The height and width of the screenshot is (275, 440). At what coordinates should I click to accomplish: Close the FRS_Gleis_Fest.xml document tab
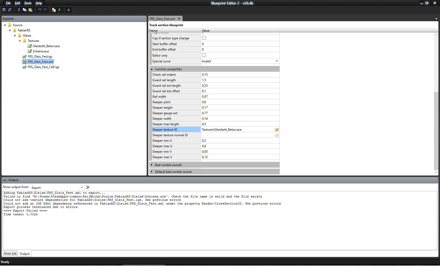tap(179, 19)
